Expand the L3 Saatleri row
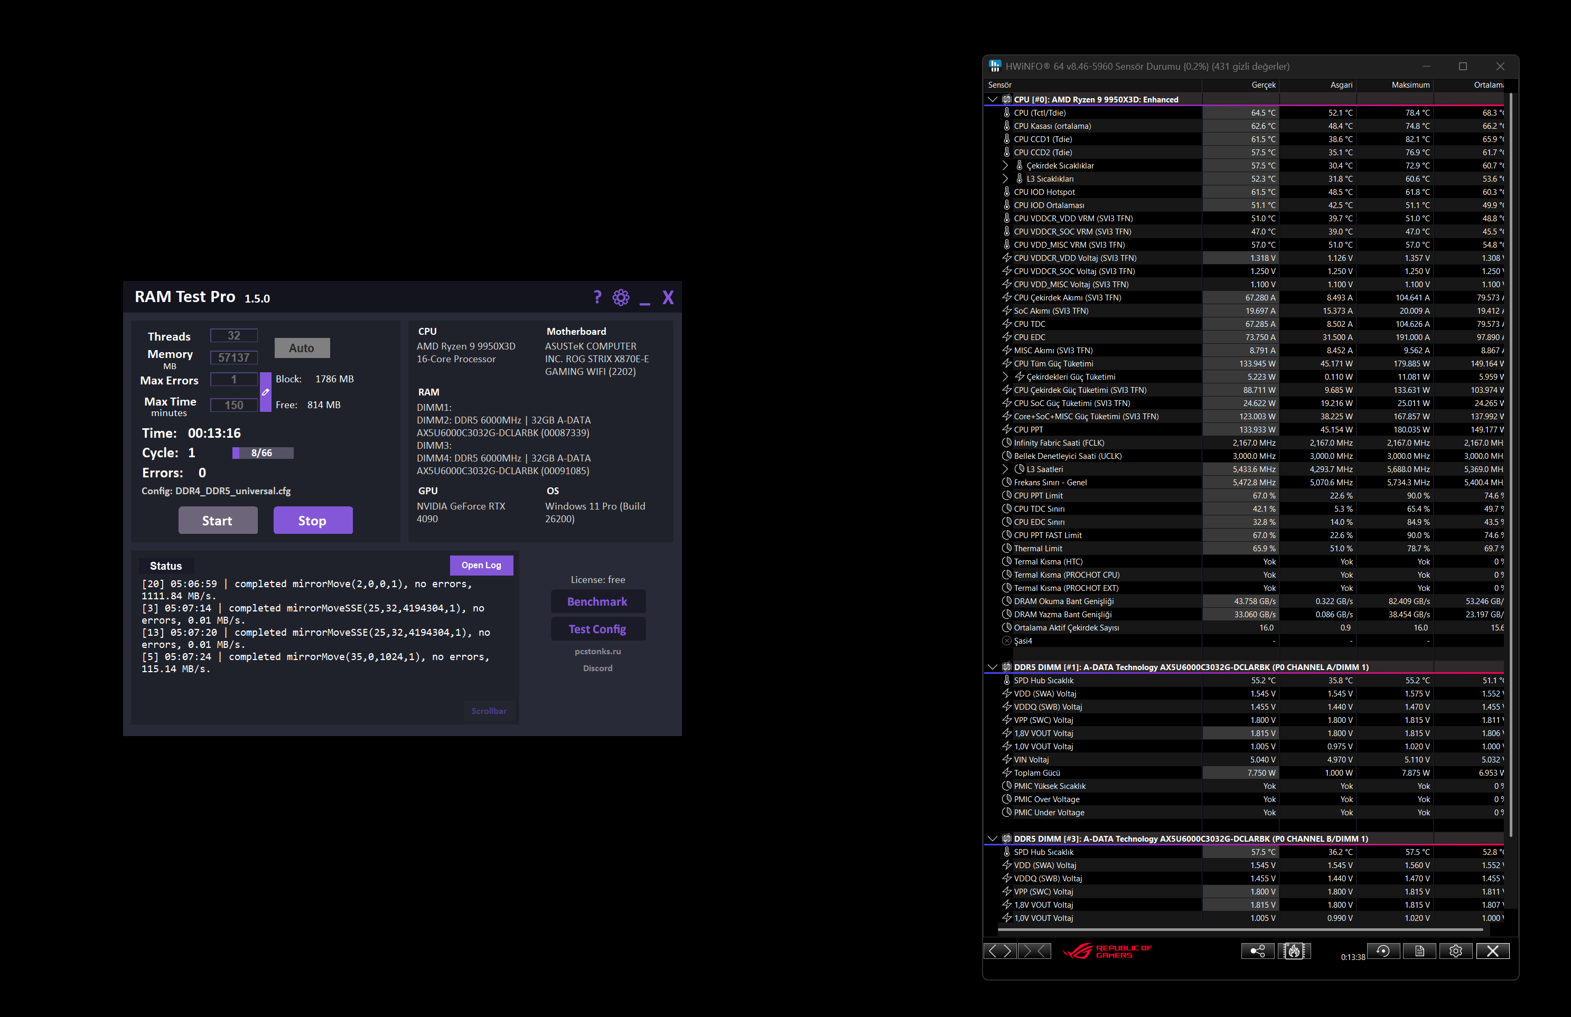Viewport: 1571px width, 1017px height. (x=1005, y=469)
